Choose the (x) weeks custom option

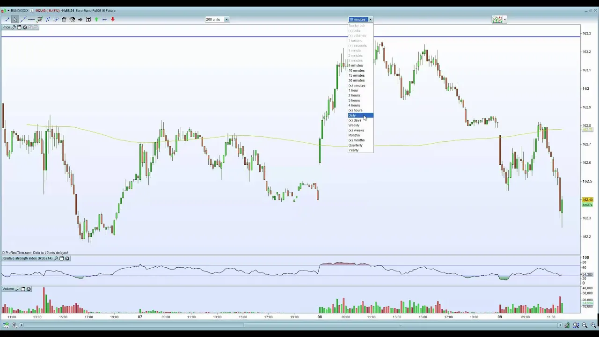tap(360, 130)
